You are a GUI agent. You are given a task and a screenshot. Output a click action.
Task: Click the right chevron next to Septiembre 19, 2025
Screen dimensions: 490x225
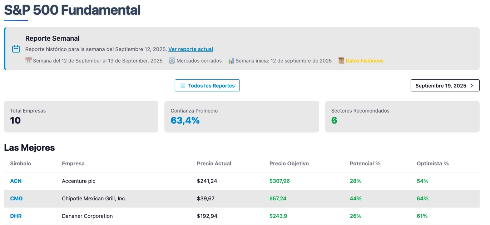pyautogui.click(x=472, y=86)
